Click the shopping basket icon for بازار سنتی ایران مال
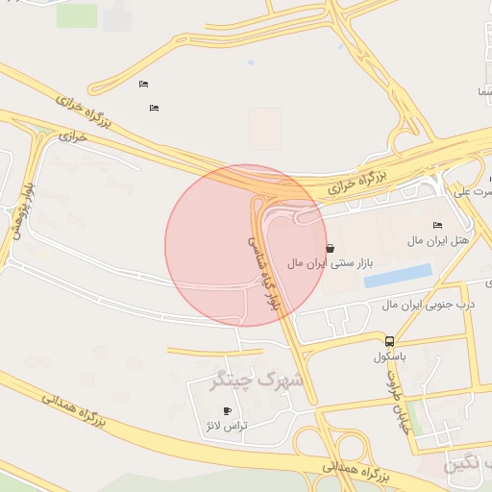This screenshot has height=492, width=492. 330,248
